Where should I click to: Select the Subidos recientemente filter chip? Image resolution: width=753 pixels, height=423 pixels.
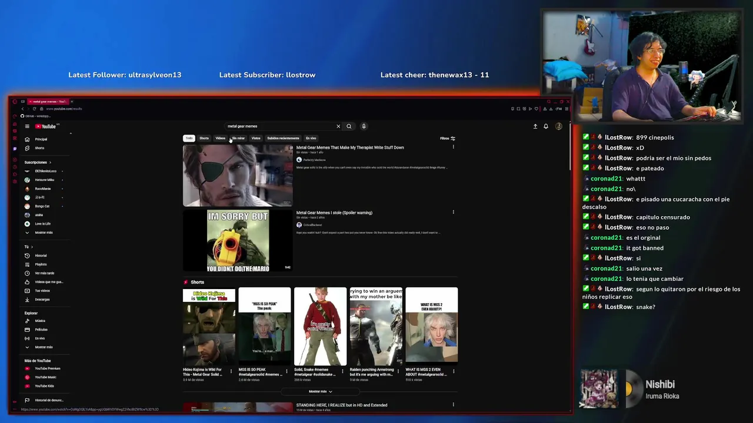283,138
